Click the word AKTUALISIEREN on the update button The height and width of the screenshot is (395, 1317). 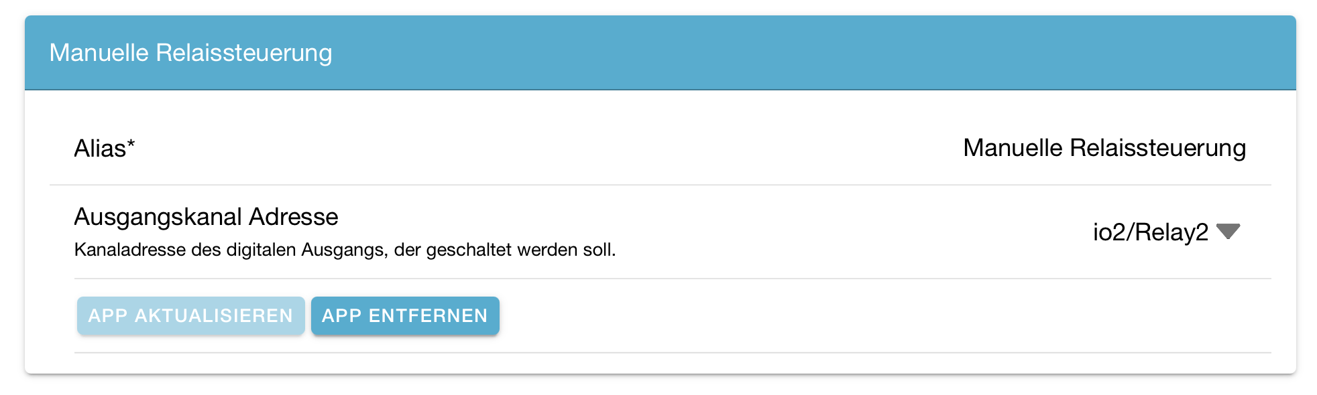pos(214,315)
